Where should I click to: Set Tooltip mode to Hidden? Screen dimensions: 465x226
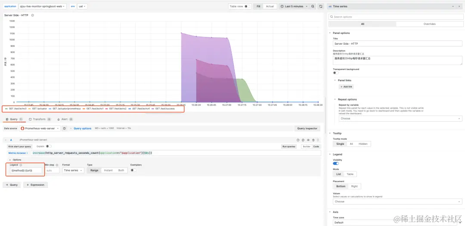(363, 144)
